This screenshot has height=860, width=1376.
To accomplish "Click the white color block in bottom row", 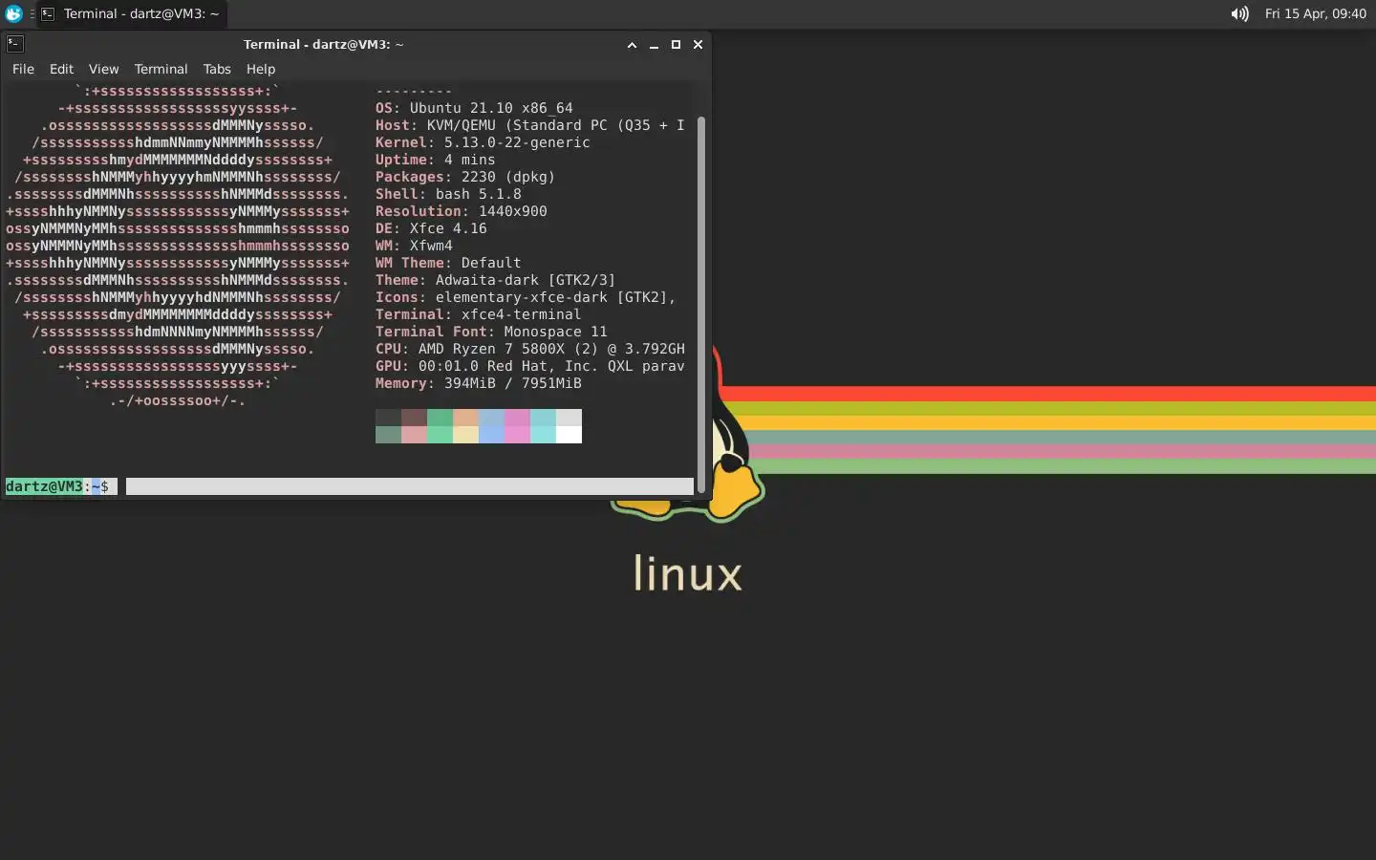I will point(569,435).
